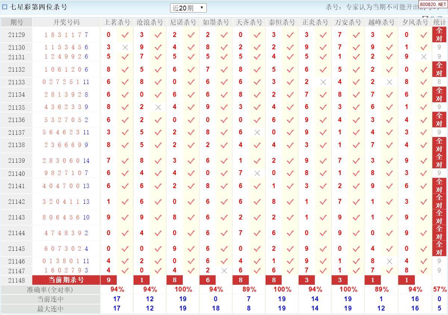Screen dimensions: 448x315
Task: Select period number 21129
Action: tap(16, 35)
